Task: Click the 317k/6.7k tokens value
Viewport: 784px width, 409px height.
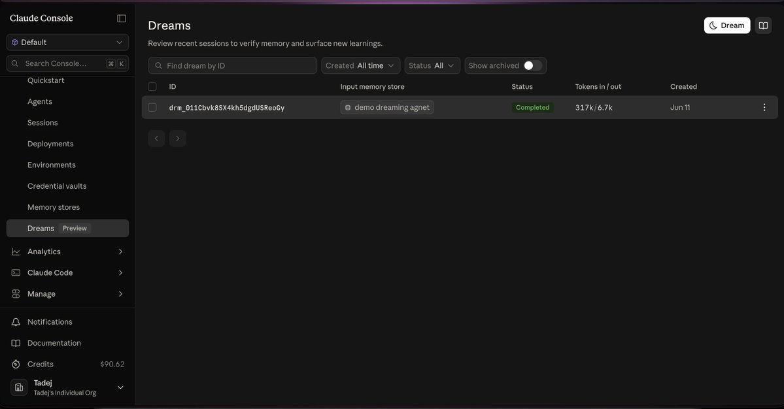Action: pos(594,107)
